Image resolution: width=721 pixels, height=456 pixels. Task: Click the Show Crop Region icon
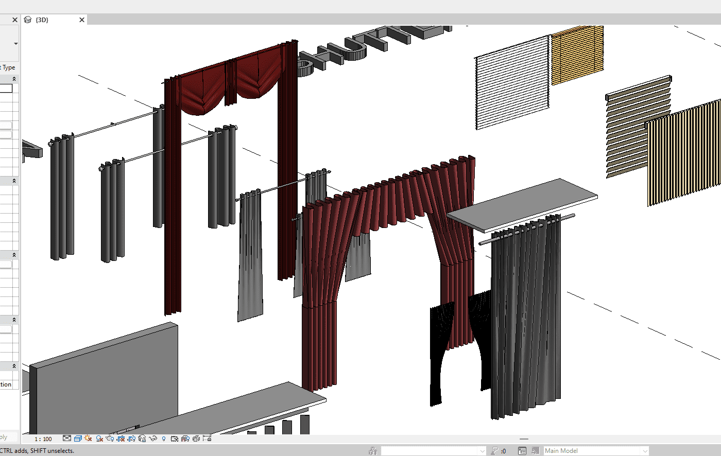[x=131, y=439]
